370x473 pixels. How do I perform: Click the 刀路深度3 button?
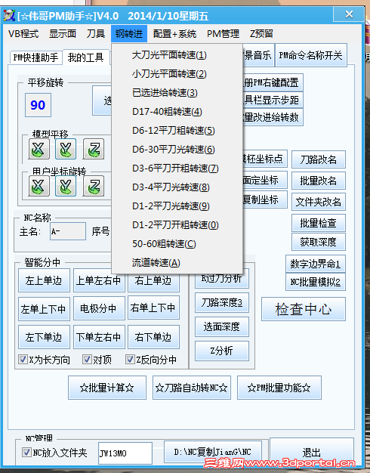(222, 302)
